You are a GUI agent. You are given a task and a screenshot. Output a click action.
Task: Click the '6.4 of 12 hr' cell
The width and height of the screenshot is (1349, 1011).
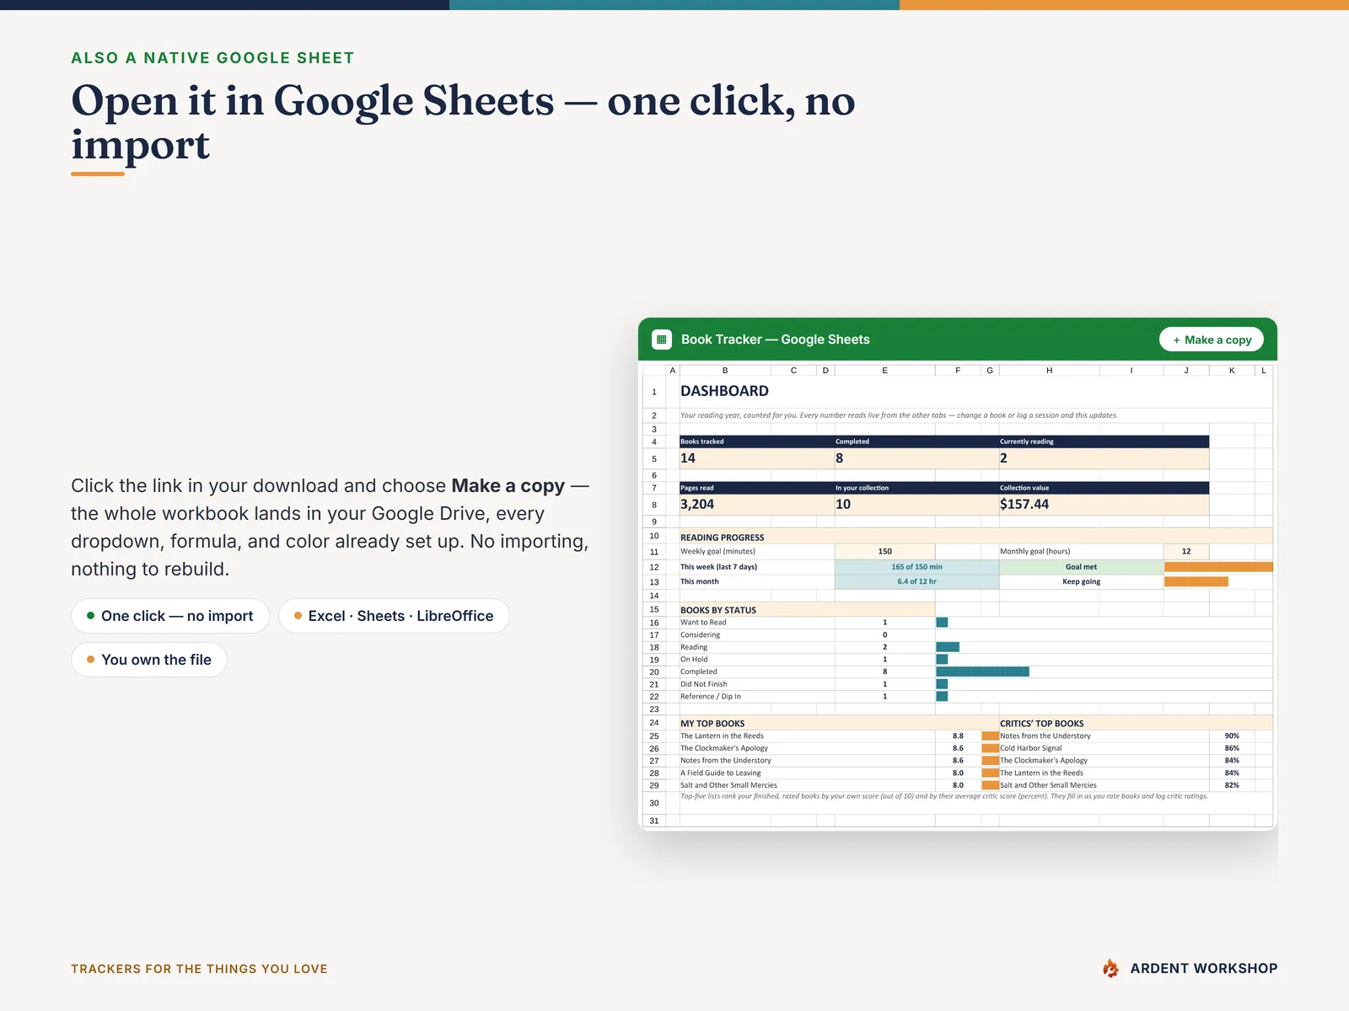coord(916,582)
